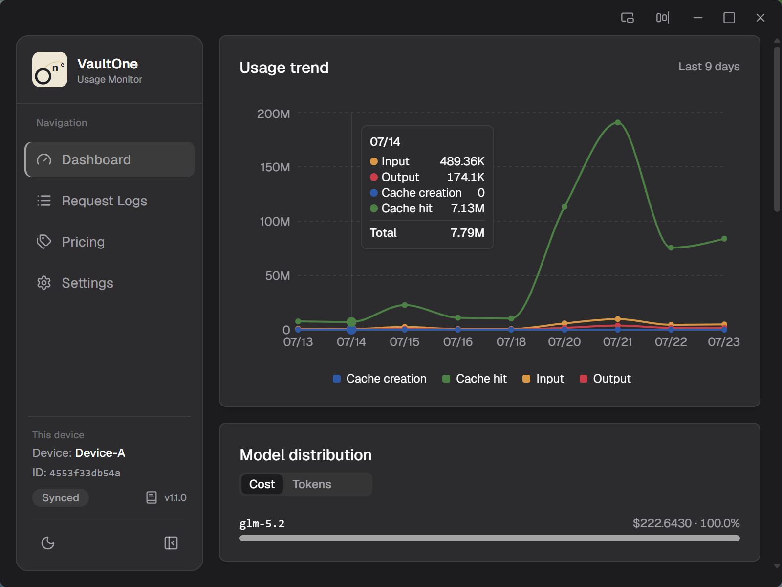Click the Input point on 07/21
Viewport: 782px width, 587px height.
pyautogui.click(x=618, y=319)
